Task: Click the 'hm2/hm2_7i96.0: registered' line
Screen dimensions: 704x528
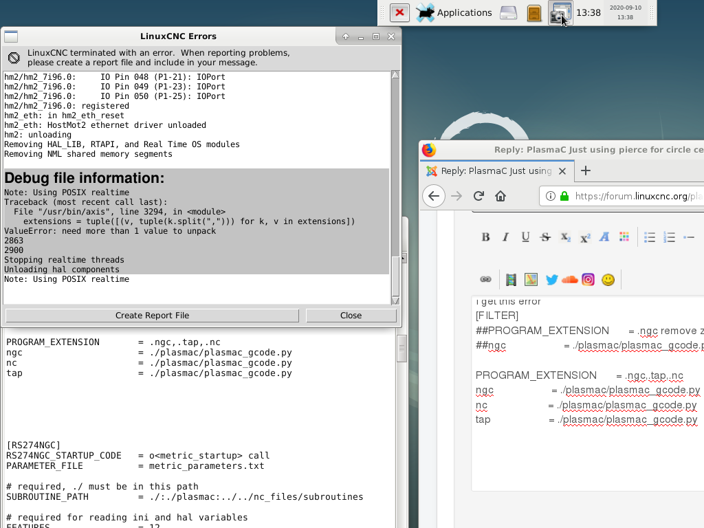Action: (x=67, y=106)
